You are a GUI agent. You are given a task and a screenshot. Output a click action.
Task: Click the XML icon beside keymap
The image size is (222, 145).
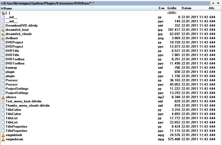pos(3,68)
